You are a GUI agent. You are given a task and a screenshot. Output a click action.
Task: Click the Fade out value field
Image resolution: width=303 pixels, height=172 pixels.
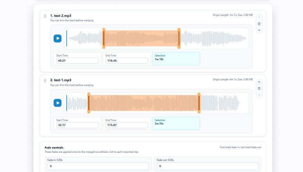[208, 166]
